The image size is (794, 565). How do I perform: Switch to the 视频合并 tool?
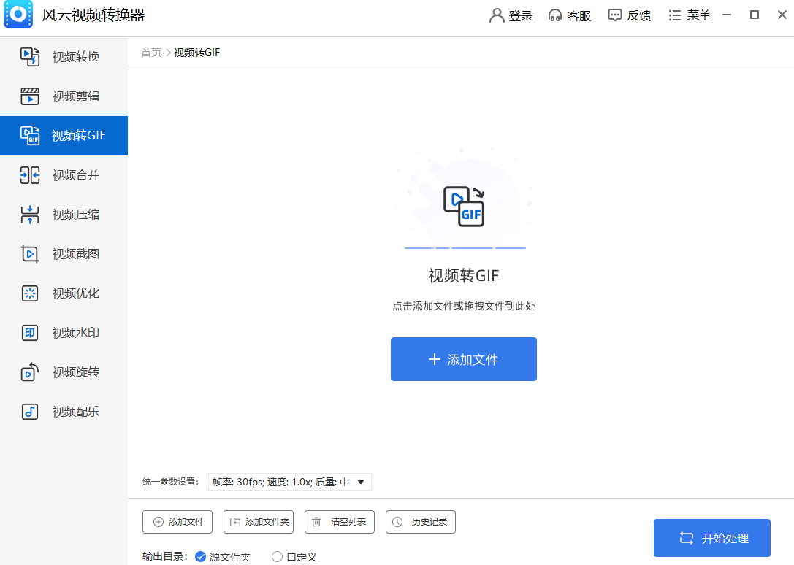point(64,175)
